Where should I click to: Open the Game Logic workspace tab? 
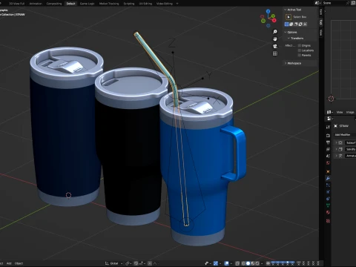pyautogui.click(x=87, y=4)
